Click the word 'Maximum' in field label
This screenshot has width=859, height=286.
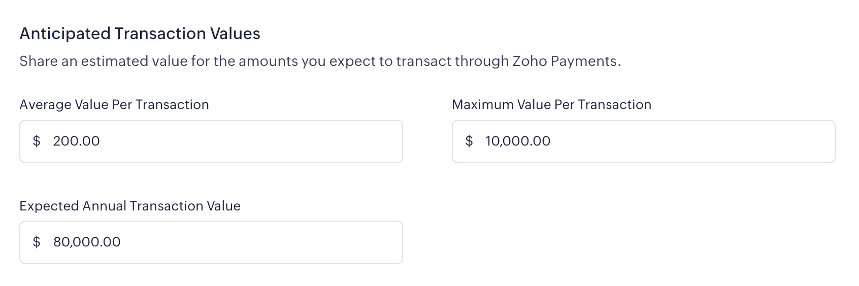tap(482, 104)
